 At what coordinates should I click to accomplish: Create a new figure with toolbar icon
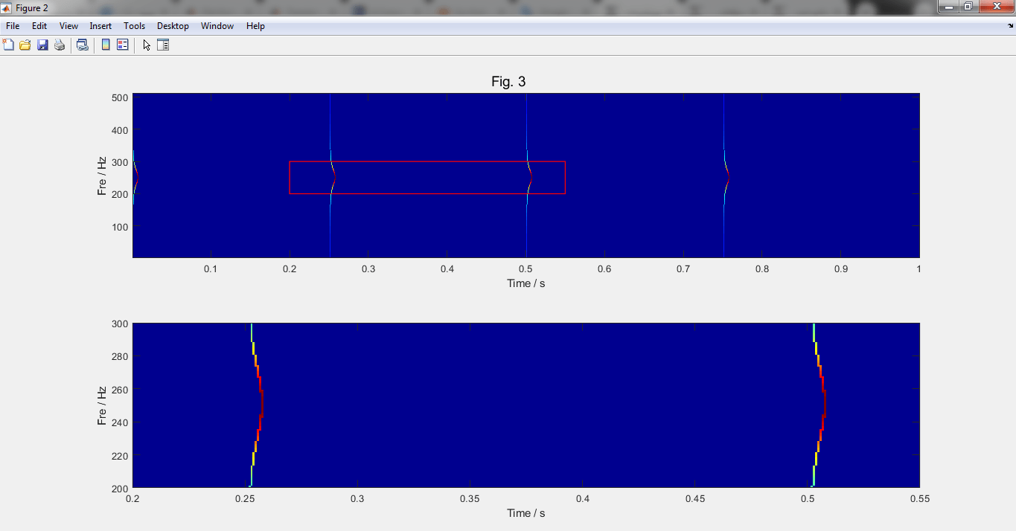8,45
